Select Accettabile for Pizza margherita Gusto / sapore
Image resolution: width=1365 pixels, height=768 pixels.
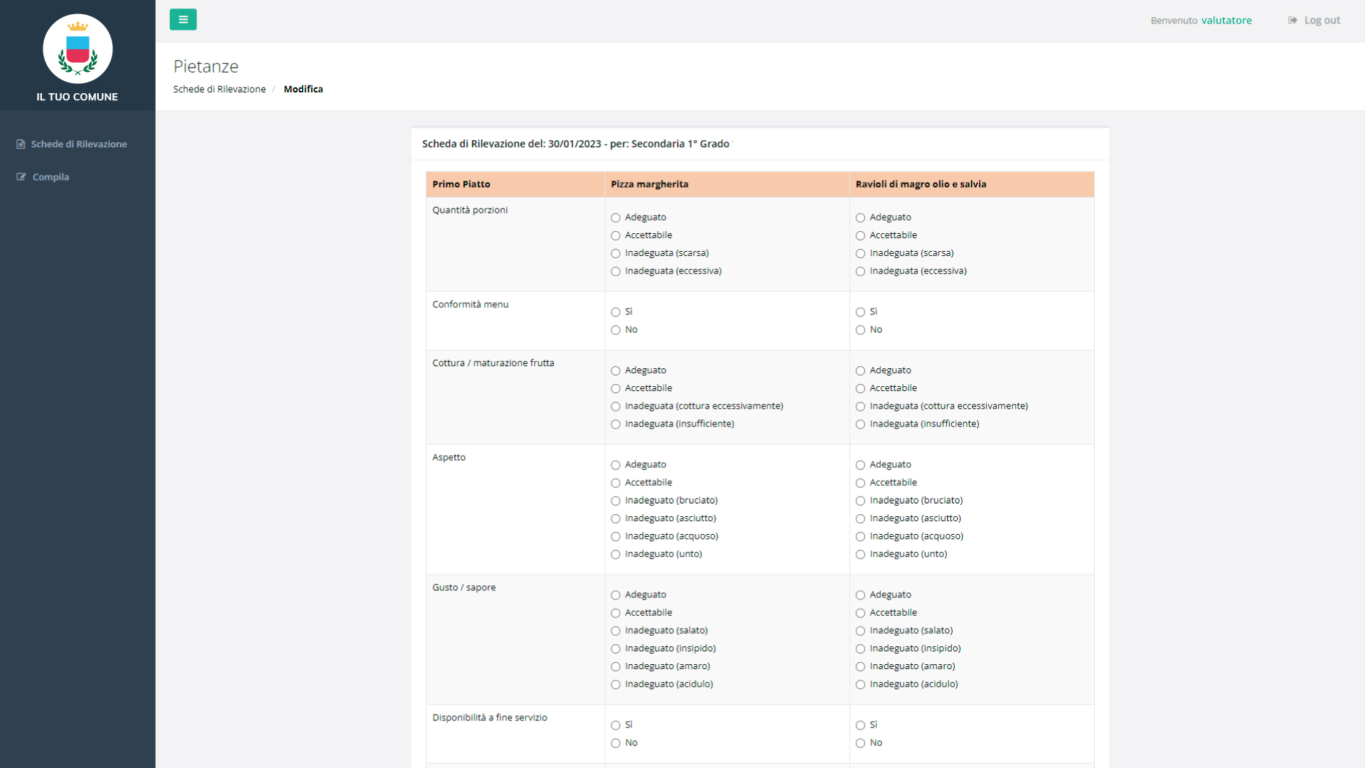pyautogui.click(x=616, y=613)
